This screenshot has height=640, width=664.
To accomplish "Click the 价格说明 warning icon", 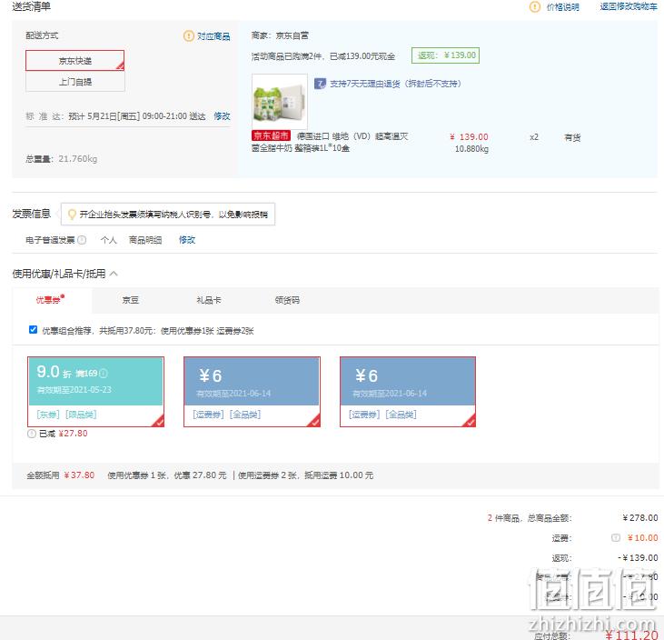I will point(535,6).
